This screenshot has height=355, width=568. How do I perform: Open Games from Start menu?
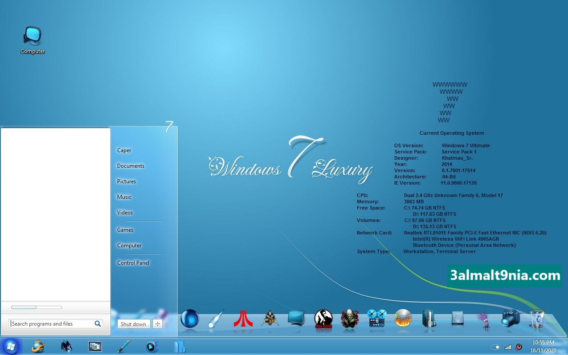pyautogui.click(x=125, y=230)
